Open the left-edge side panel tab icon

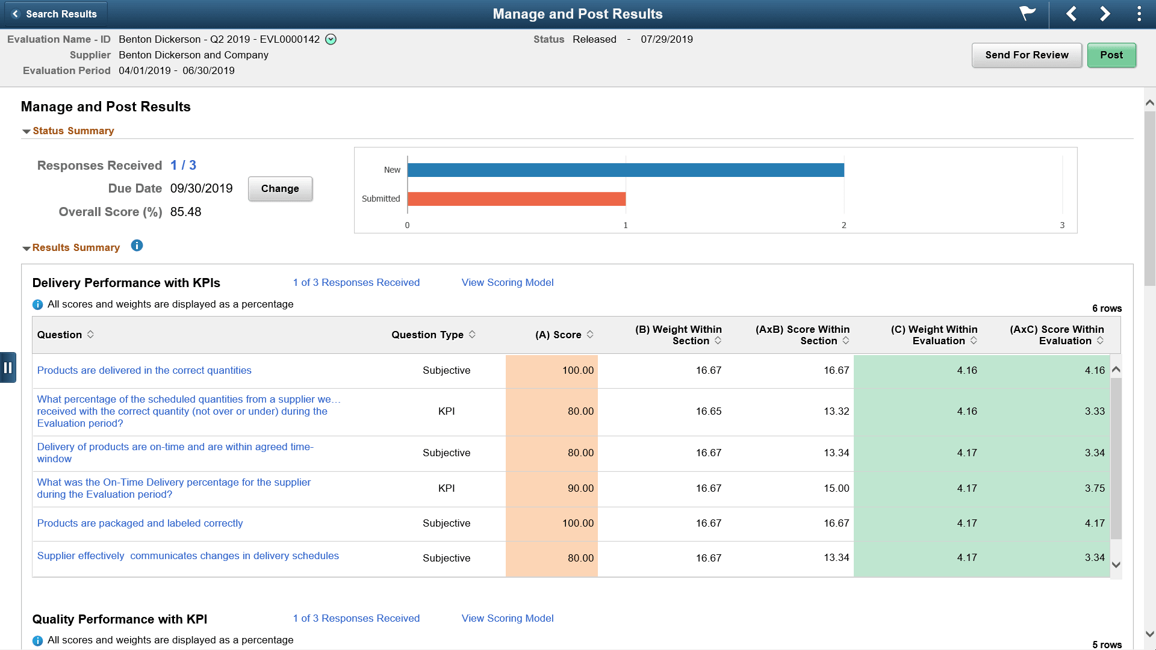[9, 367]
